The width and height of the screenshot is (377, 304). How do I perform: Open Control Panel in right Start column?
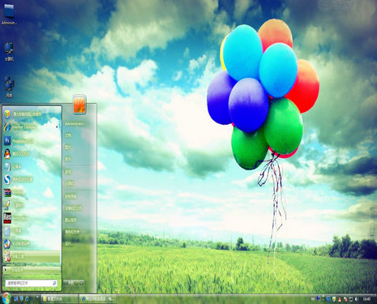[x=71, y=196]
